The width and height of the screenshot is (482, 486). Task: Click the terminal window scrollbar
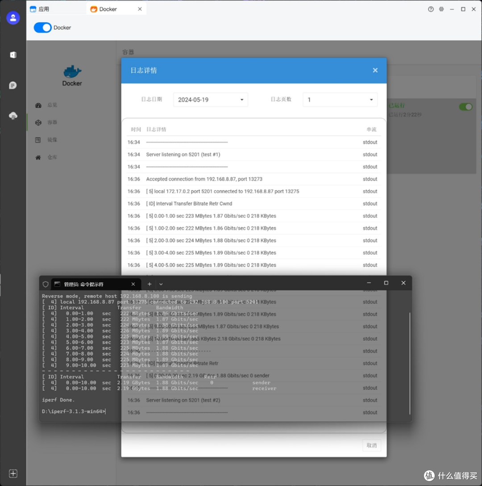[410, 363]
